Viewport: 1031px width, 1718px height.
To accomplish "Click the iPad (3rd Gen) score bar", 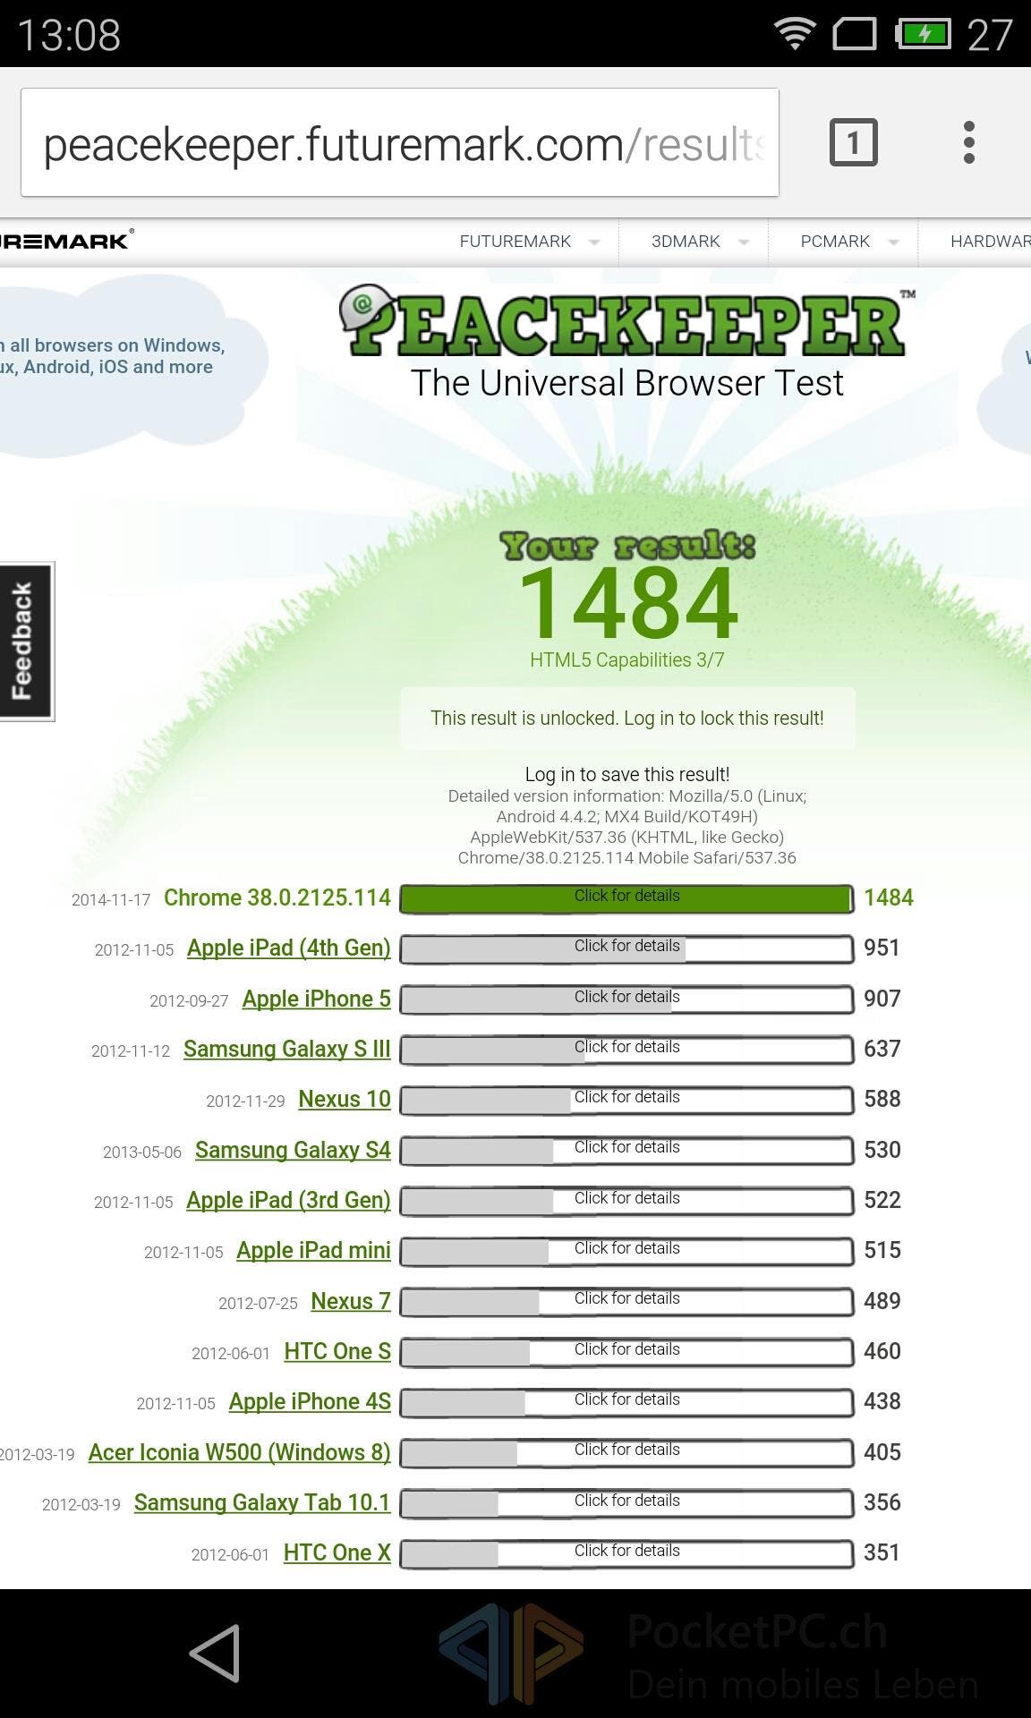I will pyautogui.click(x=626, y=1201).
